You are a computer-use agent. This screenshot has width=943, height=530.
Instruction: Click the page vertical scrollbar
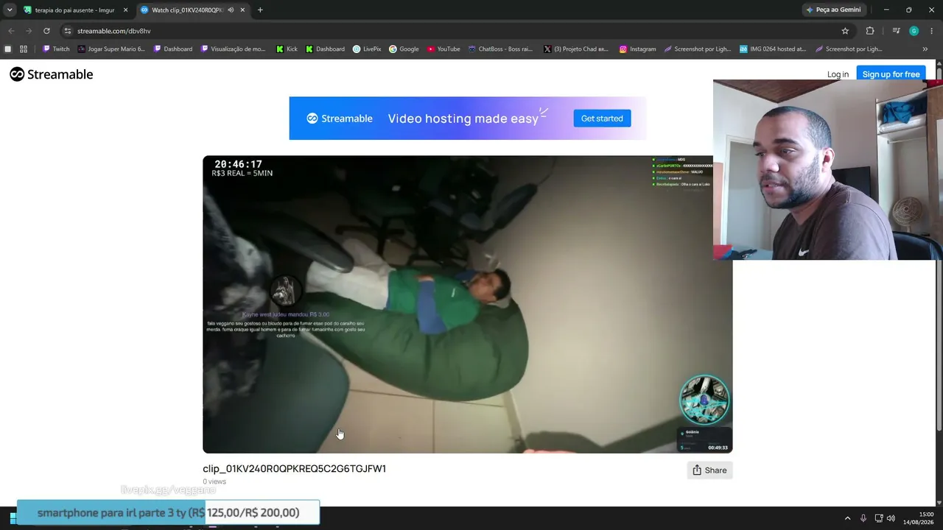[939, 250]
